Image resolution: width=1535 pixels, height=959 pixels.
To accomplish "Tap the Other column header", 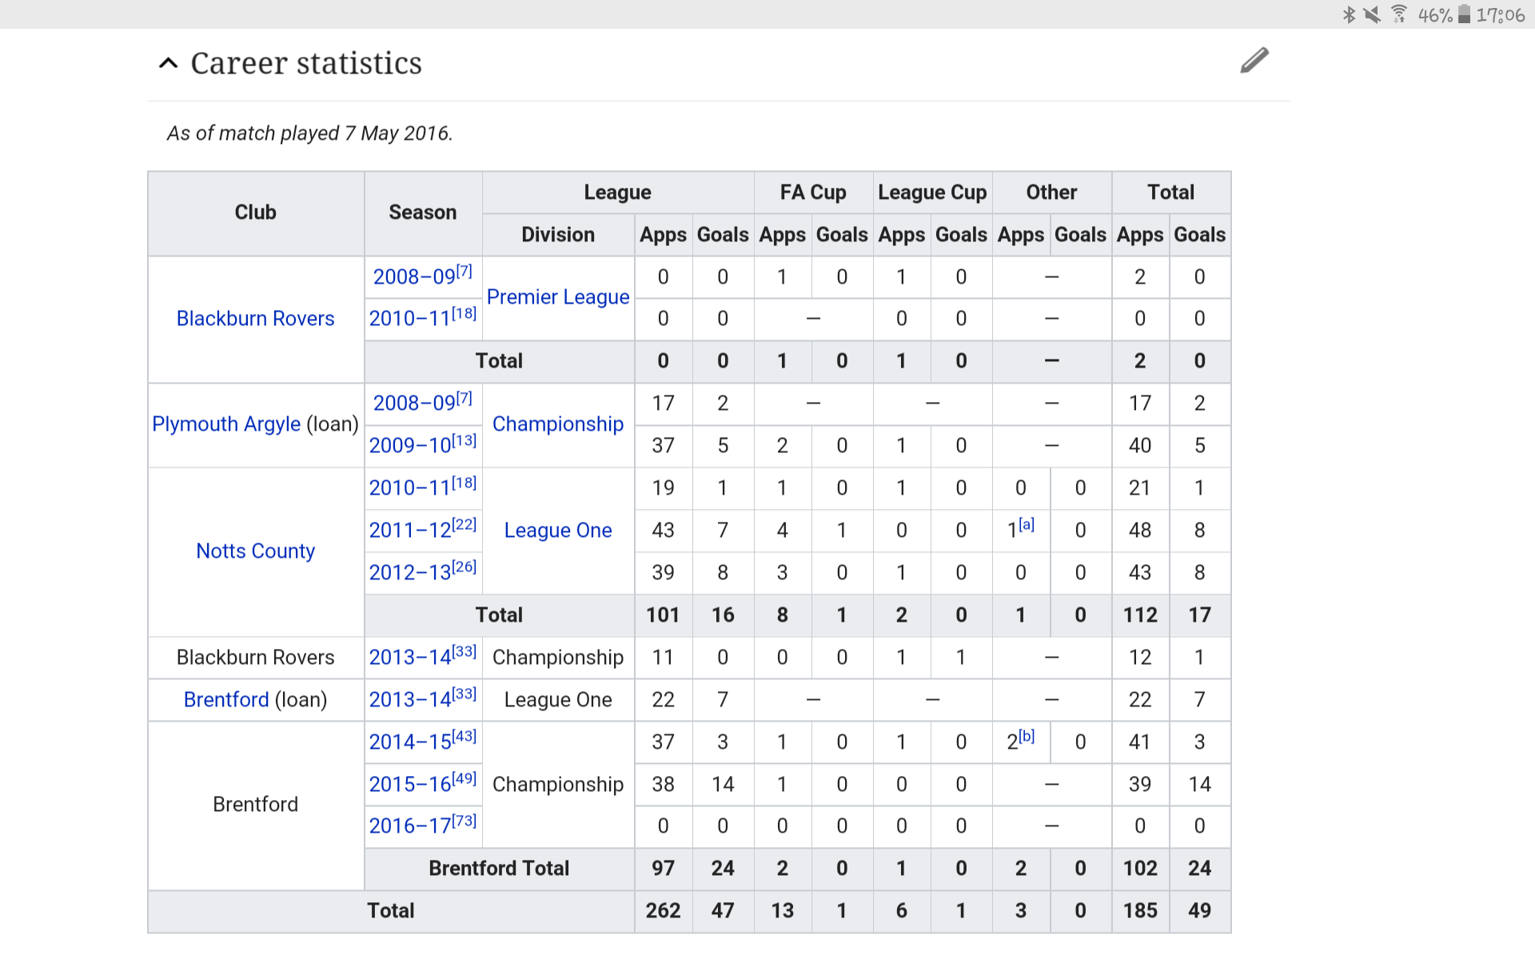I will [x=1051, y=192].
